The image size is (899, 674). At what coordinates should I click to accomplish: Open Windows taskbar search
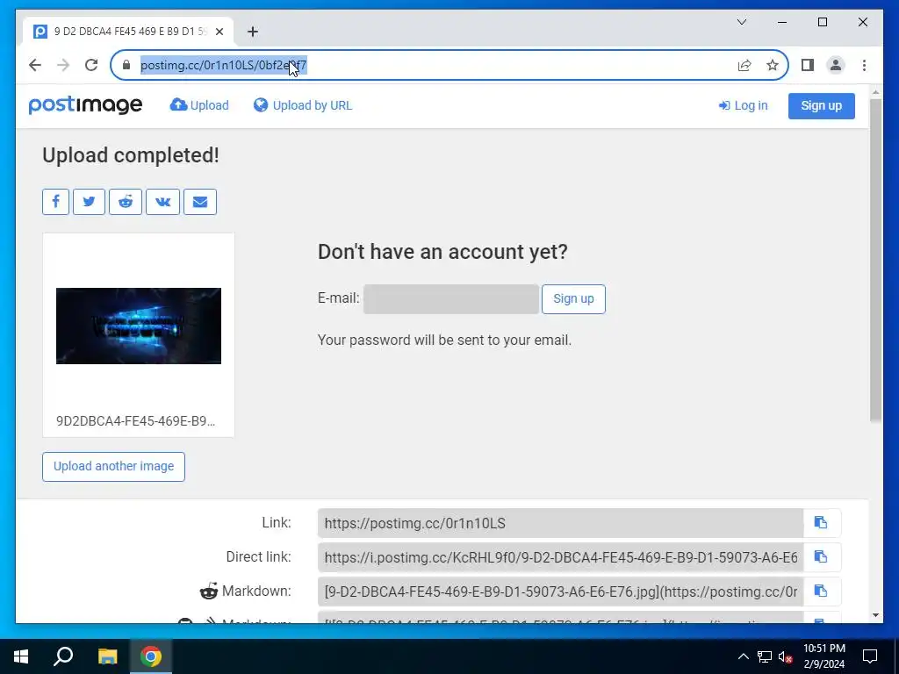(63, 656)
